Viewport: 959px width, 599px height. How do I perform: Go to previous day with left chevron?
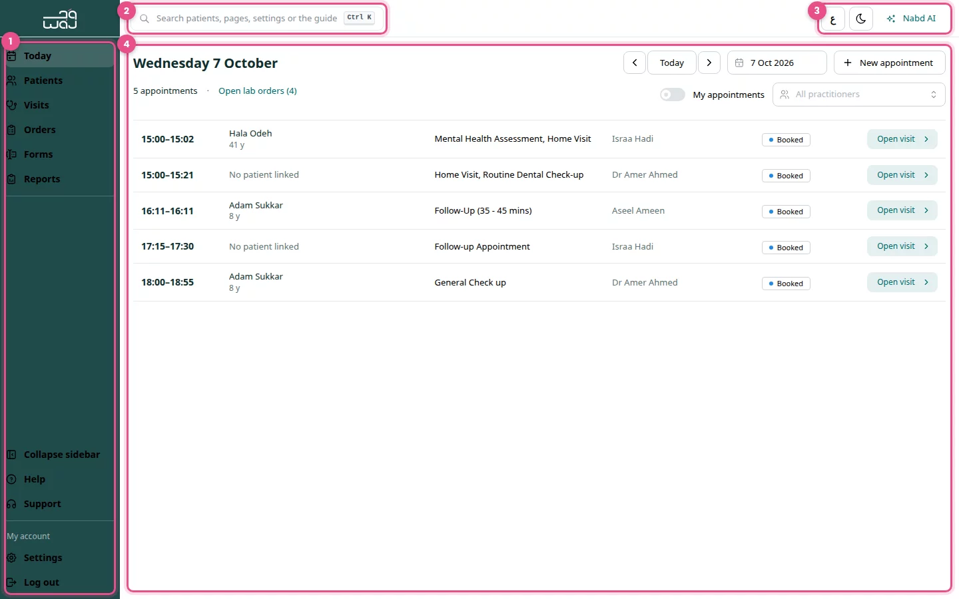(635, 63)
